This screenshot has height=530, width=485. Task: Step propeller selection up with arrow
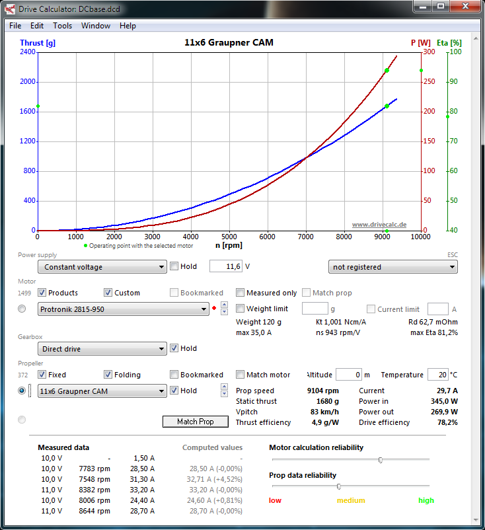click(x=224, y=387)
